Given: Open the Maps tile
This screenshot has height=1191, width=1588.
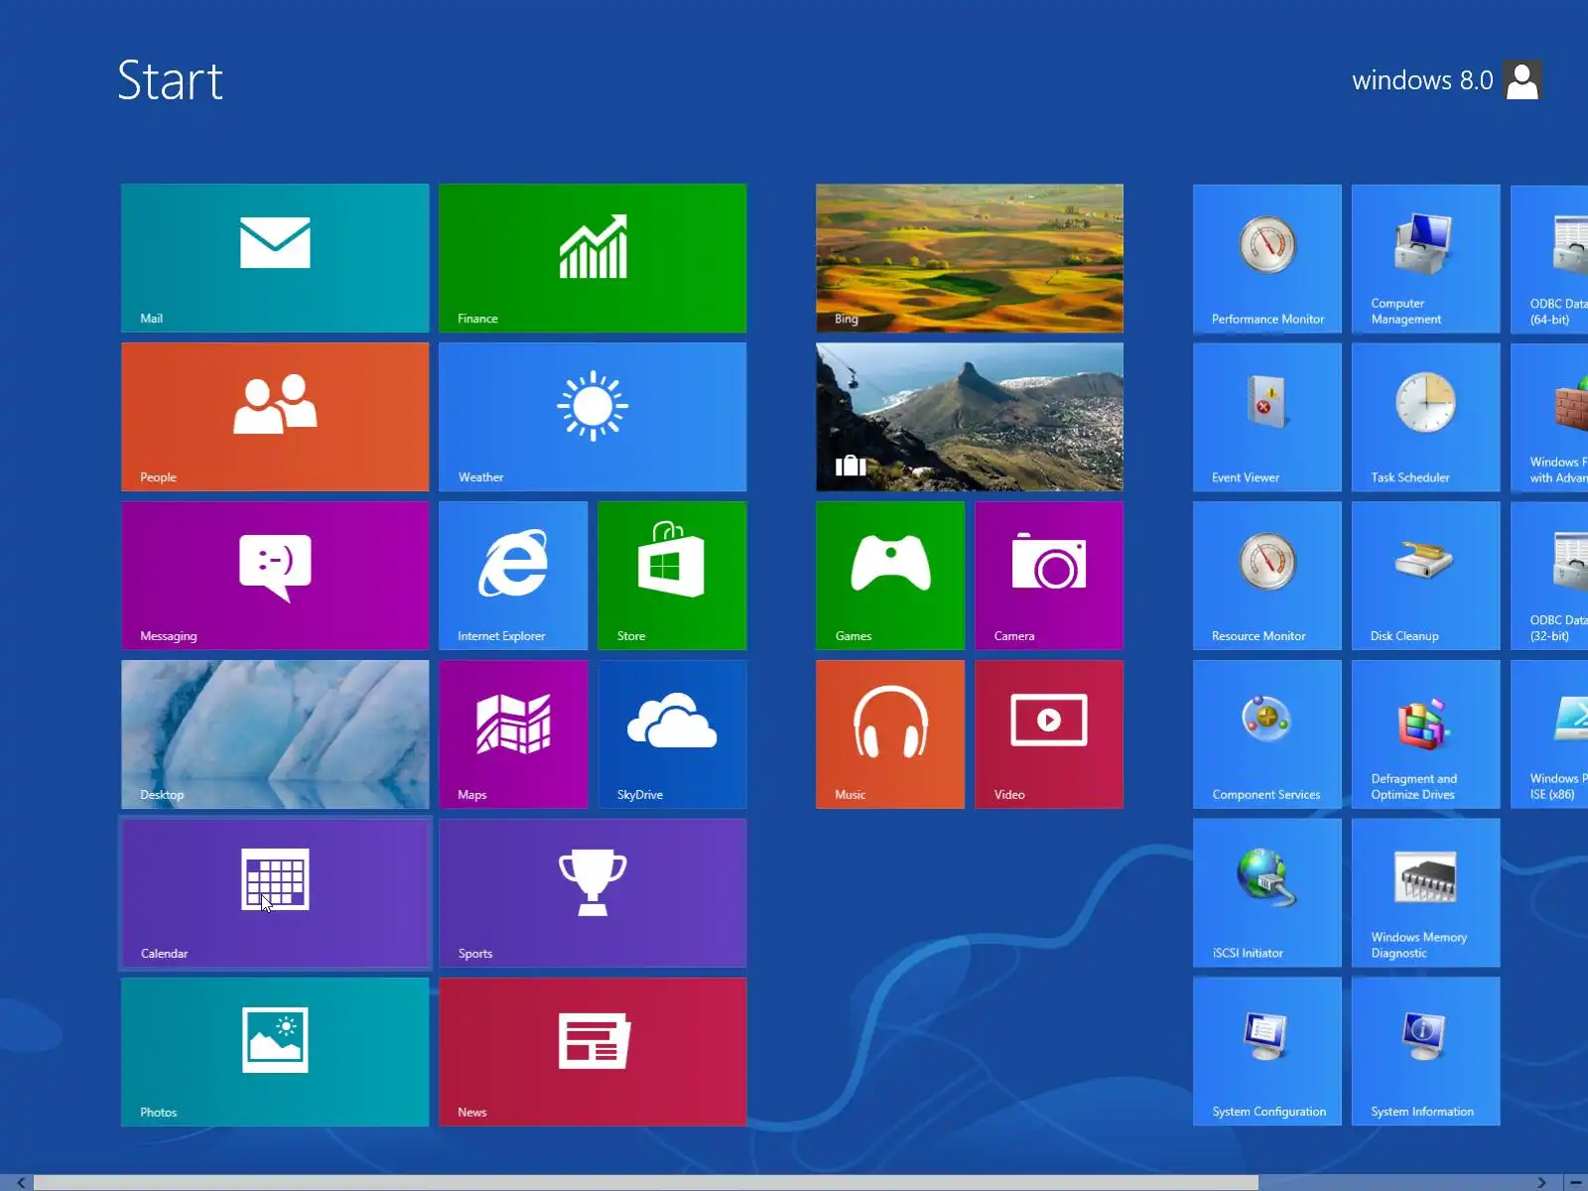Looking at the screenshot, I should [513, 734].
